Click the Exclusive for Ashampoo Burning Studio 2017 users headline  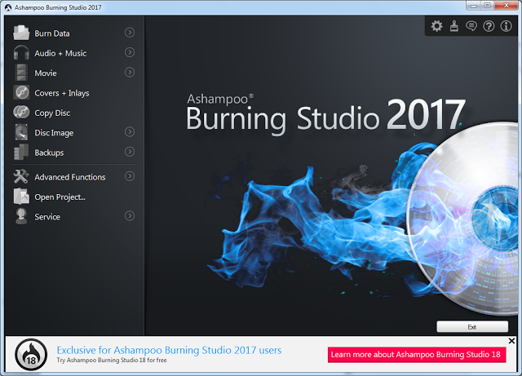(169, 350)
